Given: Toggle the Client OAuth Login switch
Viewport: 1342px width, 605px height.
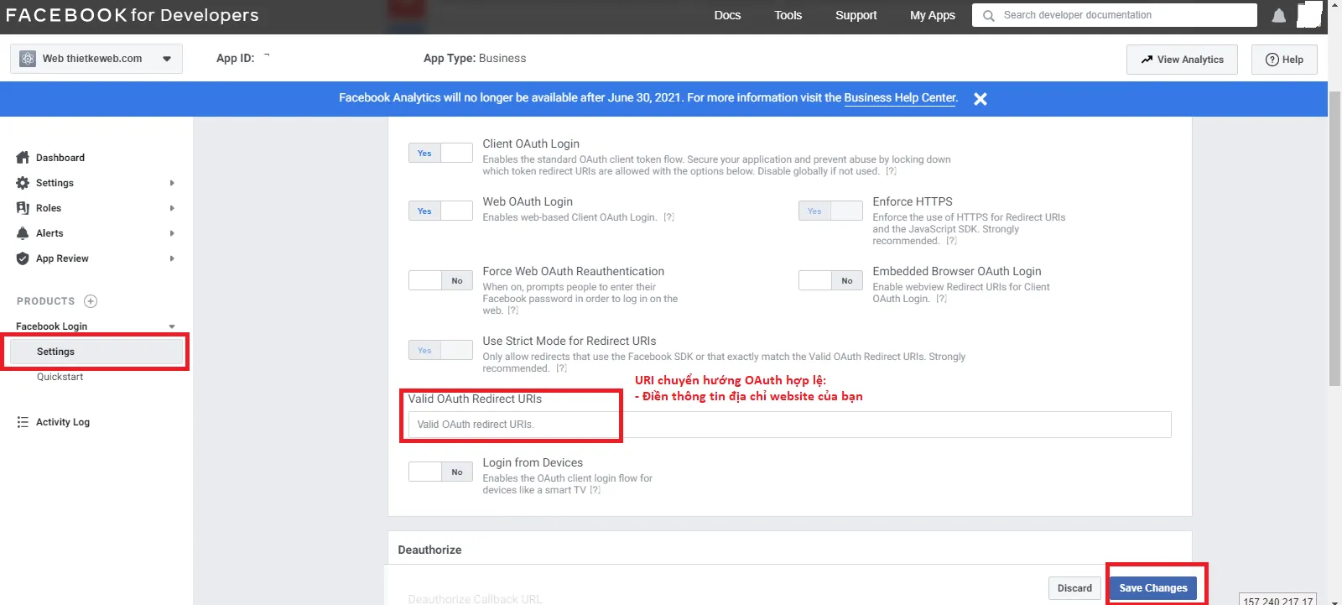Looking at the screenshot, I should pos(440,153).
